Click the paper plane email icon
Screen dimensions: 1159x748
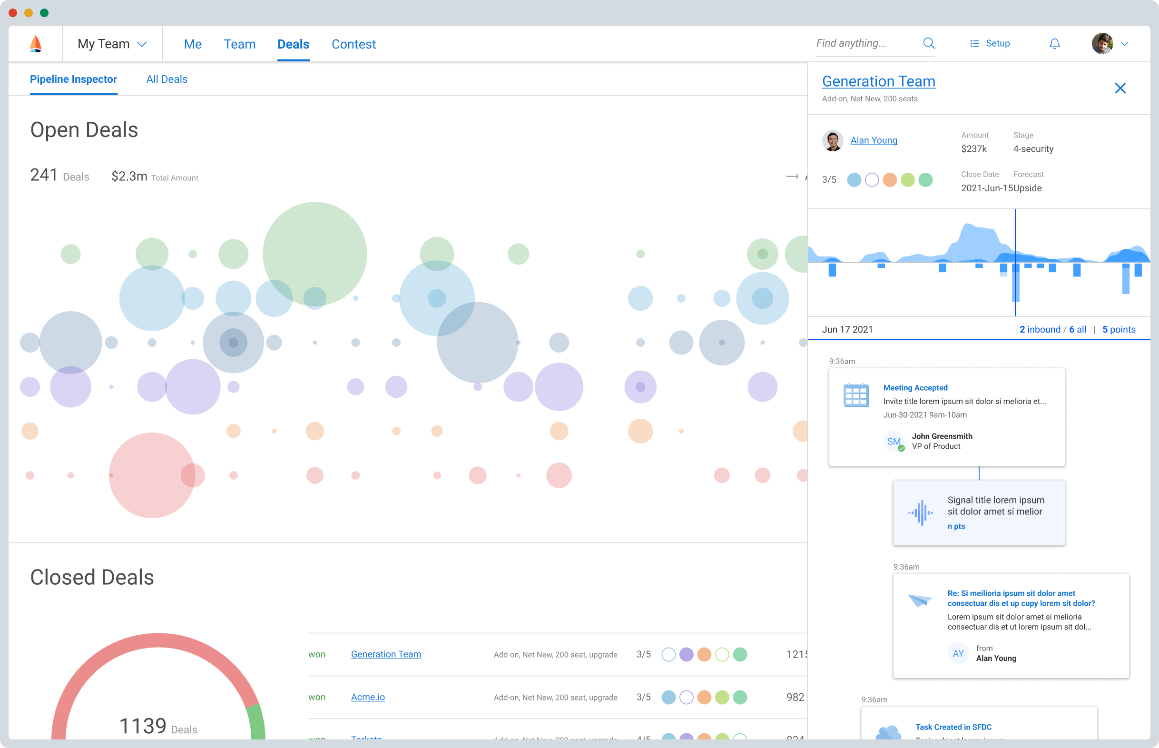point(920,600)
